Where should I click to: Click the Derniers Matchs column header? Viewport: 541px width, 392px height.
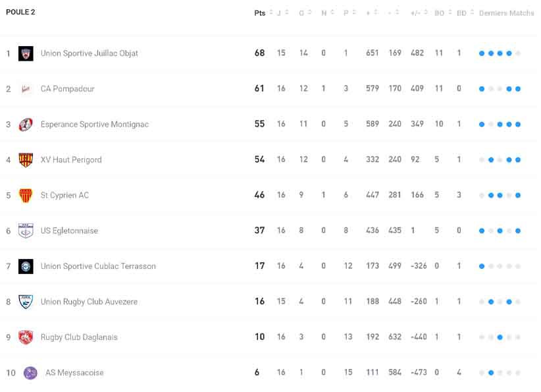[506, 13]
